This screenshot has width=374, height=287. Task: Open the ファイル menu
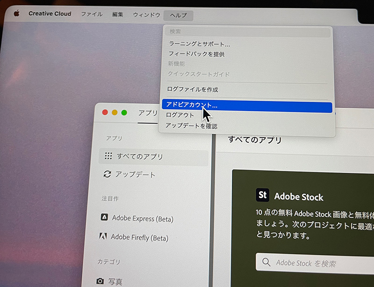[92, 15]
